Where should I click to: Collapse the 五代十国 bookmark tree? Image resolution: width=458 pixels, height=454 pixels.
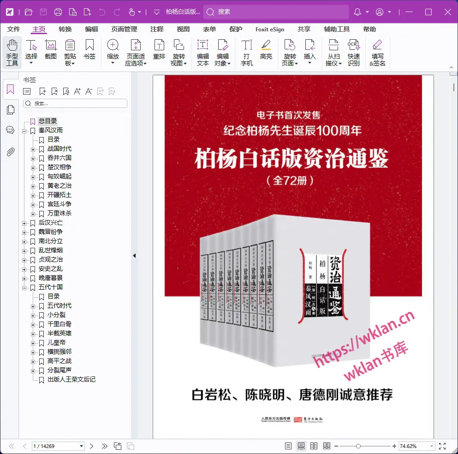(x=24, y=287)
